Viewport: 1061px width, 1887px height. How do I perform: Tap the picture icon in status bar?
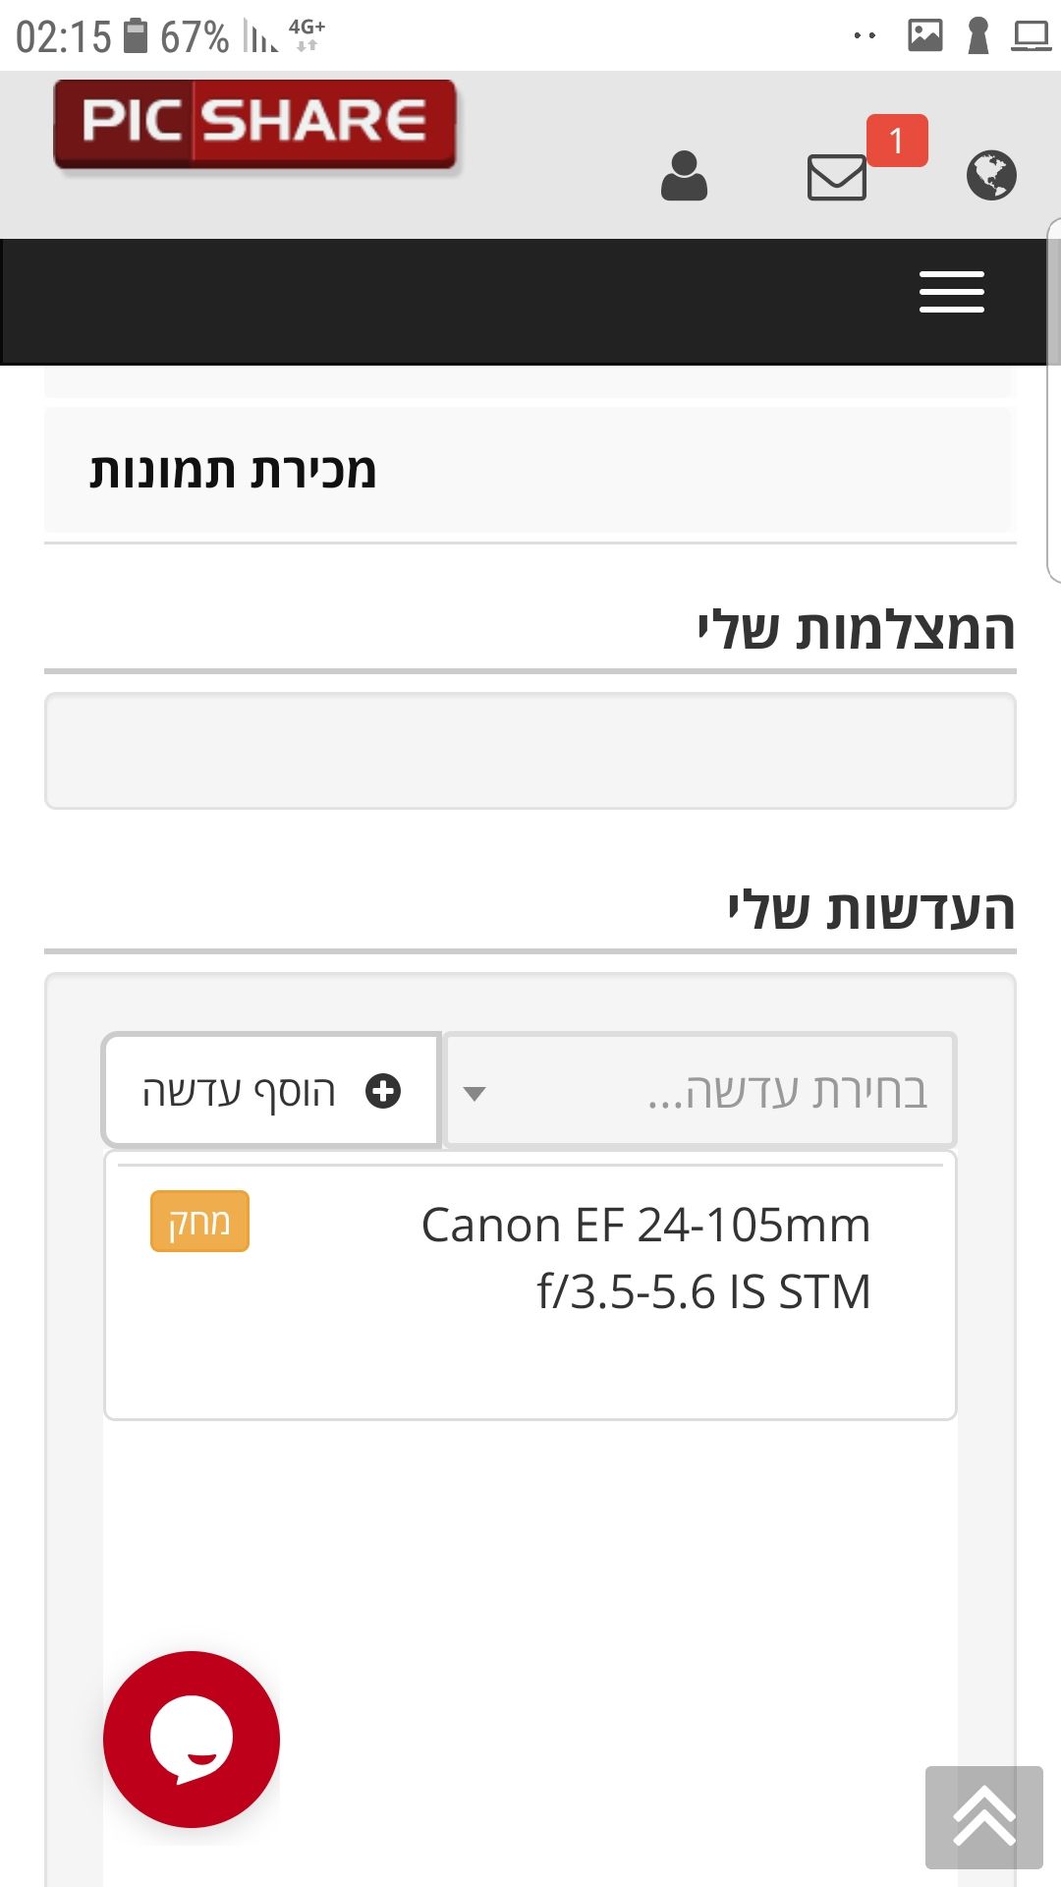point(924,35)
